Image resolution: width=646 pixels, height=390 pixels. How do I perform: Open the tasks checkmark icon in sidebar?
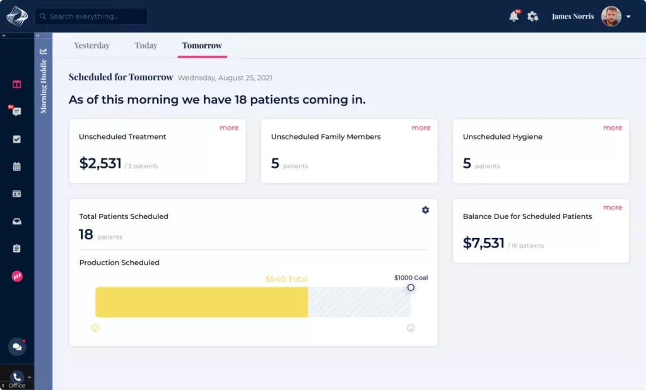click(17, 139)
